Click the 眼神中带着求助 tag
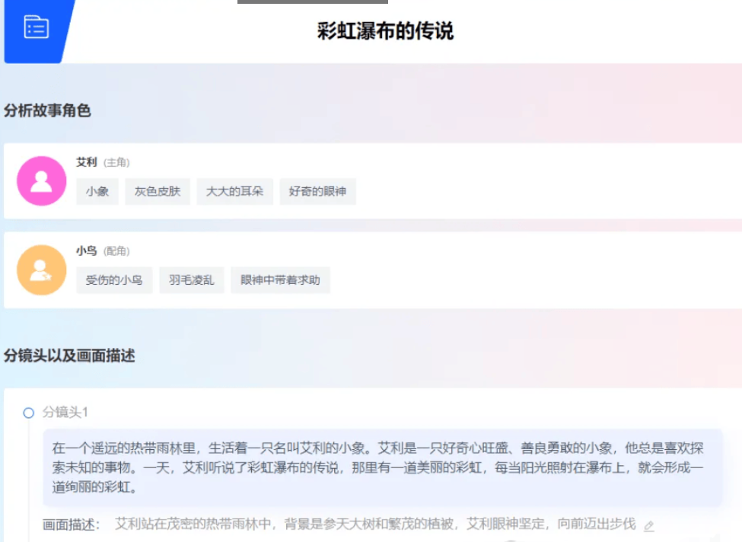This screenshot has width=742, height=542. (280, 280)
